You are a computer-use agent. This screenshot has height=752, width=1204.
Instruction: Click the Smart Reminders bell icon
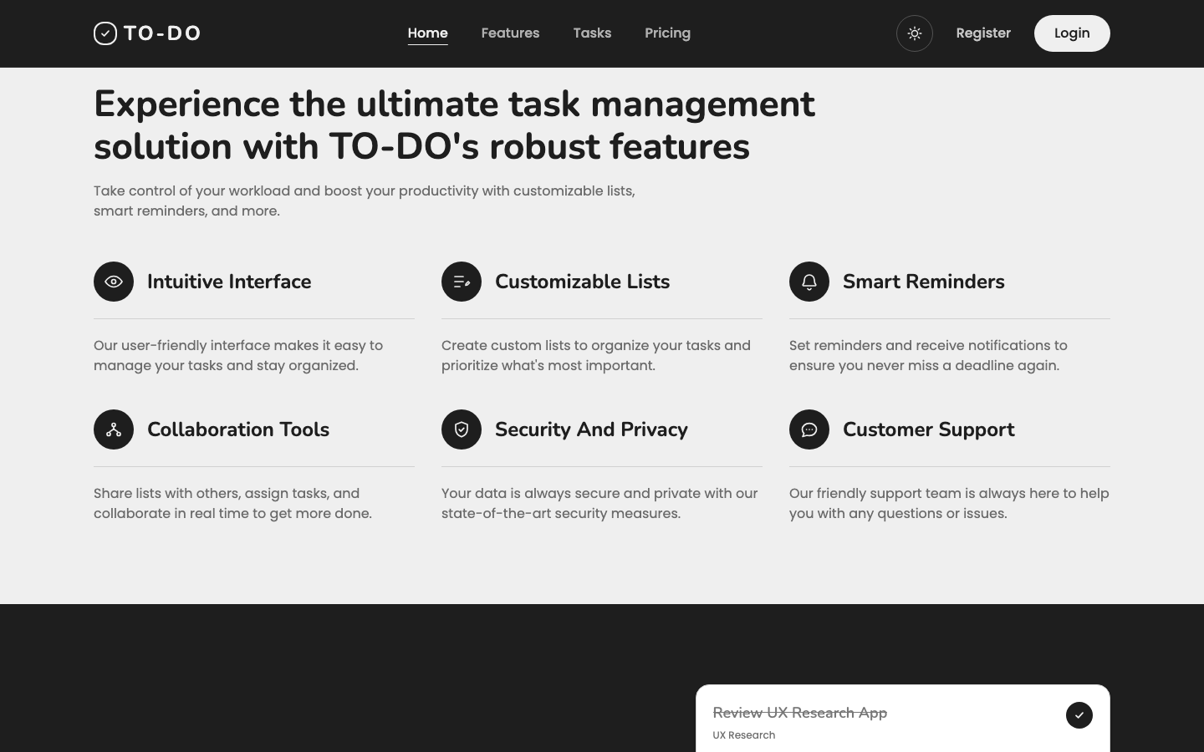pyautogui.click(x=809, y=282)
